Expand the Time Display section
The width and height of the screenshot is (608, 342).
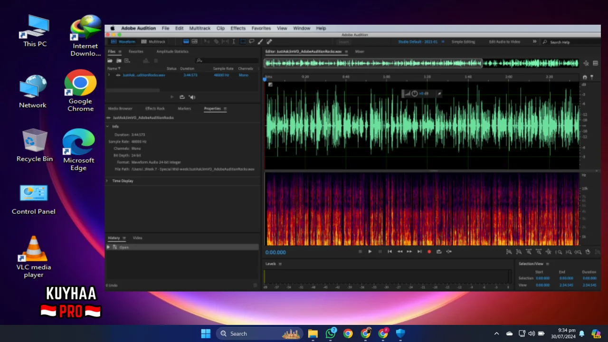click(x=108, y=181)
